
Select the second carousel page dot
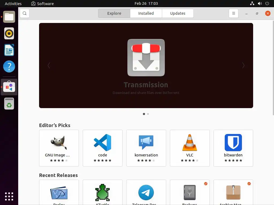point(148,114)
